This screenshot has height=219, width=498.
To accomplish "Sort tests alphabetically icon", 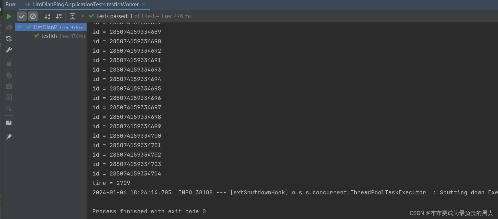I will click(47, 16).
